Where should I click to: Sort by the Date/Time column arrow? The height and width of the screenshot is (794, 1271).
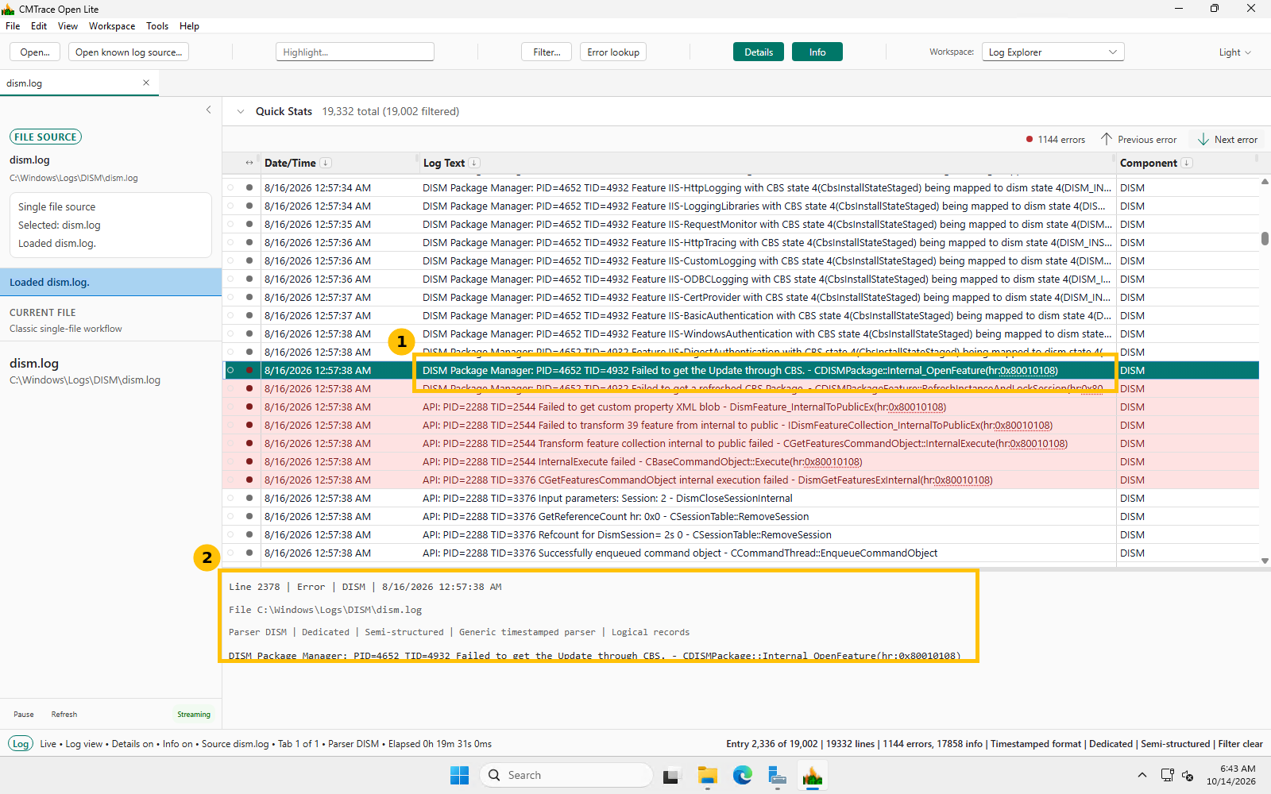tap(326, 163)
